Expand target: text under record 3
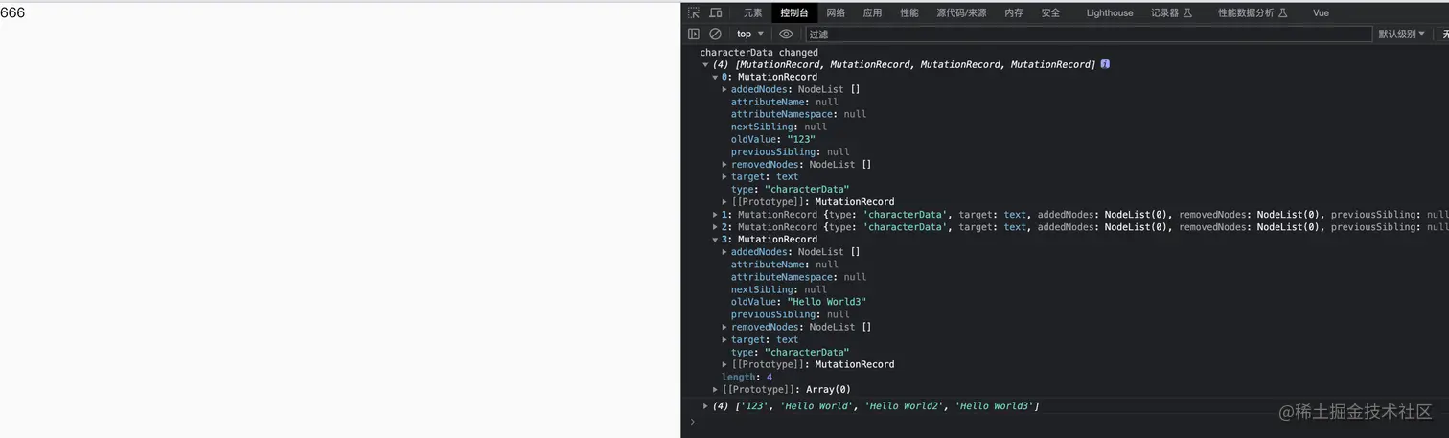The width and height of the screenshot is (1449, 438). (x=724, y=339)
